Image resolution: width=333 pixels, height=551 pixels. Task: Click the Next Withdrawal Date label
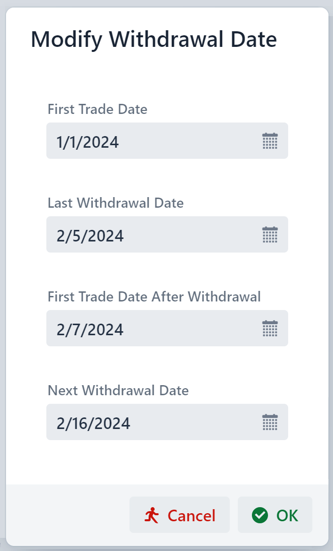(x=118, y=390)
